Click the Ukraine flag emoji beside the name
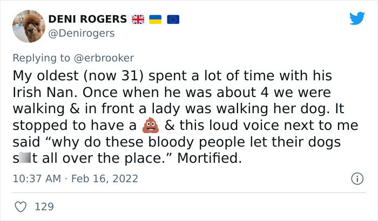Viewport: 378px width, 221px height. click(x=156, y=19)
